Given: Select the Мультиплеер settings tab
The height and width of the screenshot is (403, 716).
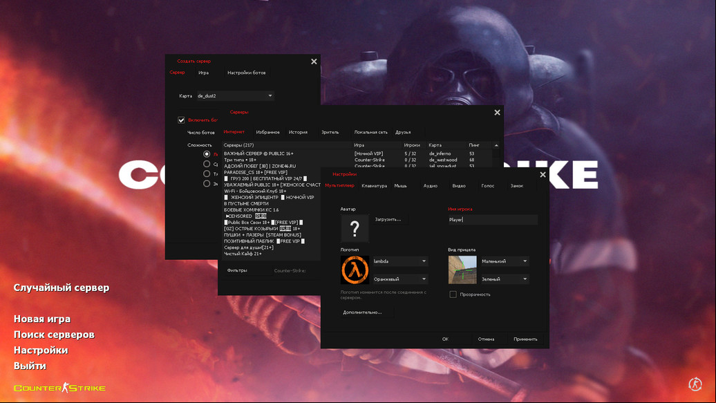Looking at the screenshot, I should (339, 185).
